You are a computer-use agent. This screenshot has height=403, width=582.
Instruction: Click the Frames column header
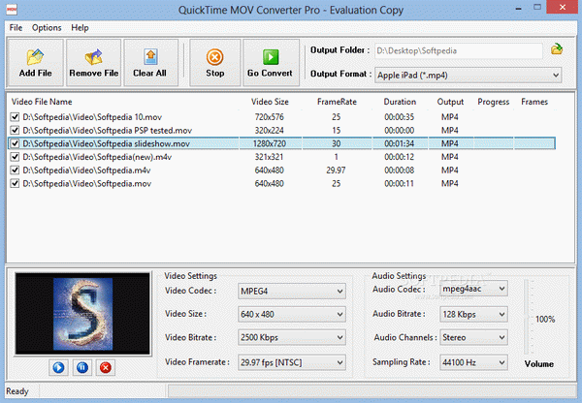[x=534, y=102]
